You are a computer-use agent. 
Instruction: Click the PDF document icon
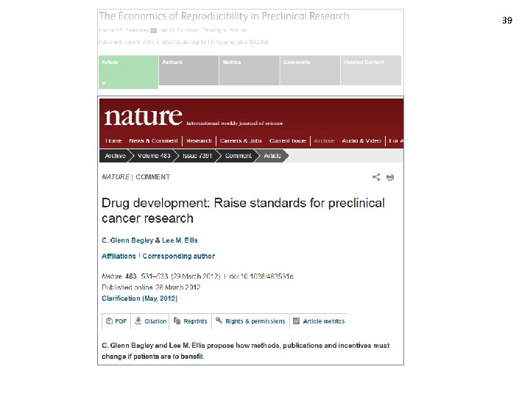109,321
